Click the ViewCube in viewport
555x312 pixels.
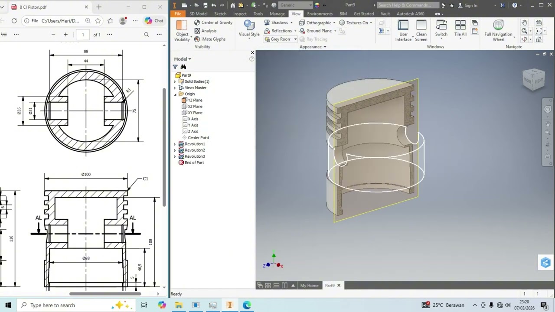(x=533, y=79)
